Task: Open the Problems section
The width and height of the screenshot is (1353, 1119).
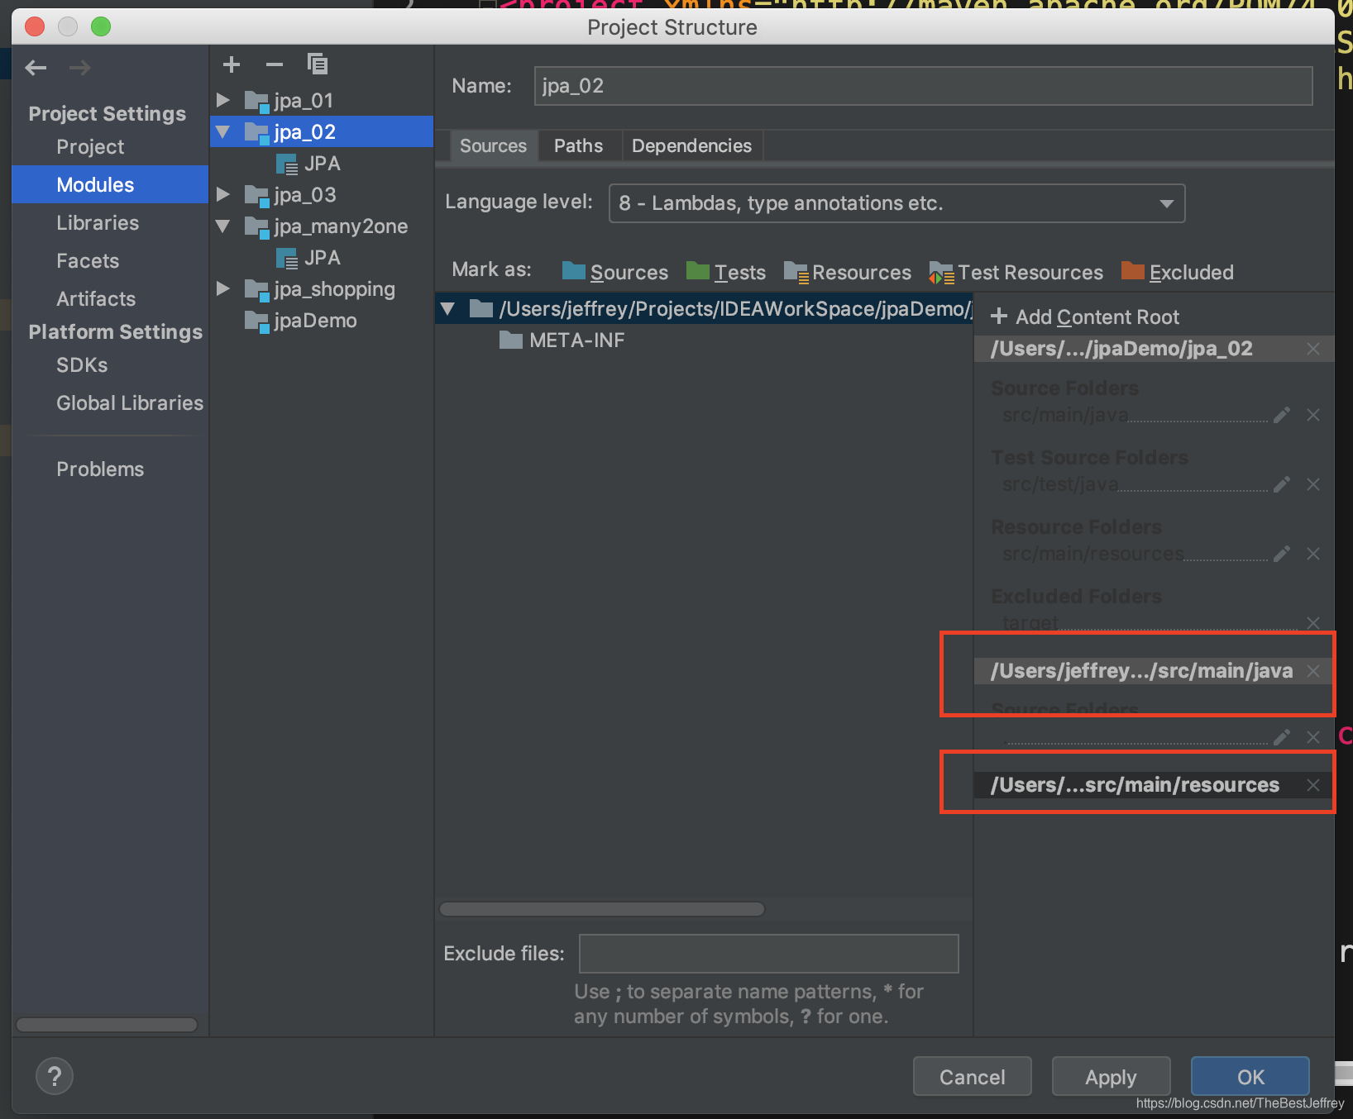Action: click(x=100, y=469)
